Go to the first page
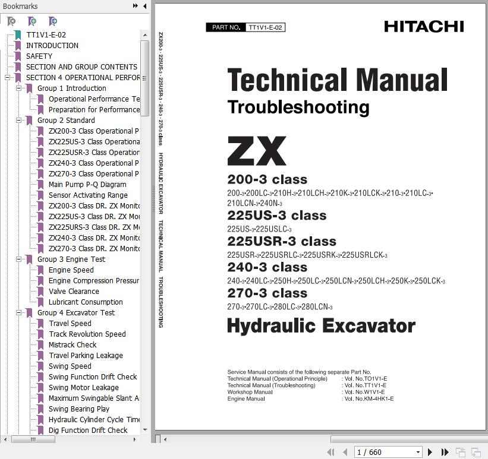 click(x=331, y=452)
